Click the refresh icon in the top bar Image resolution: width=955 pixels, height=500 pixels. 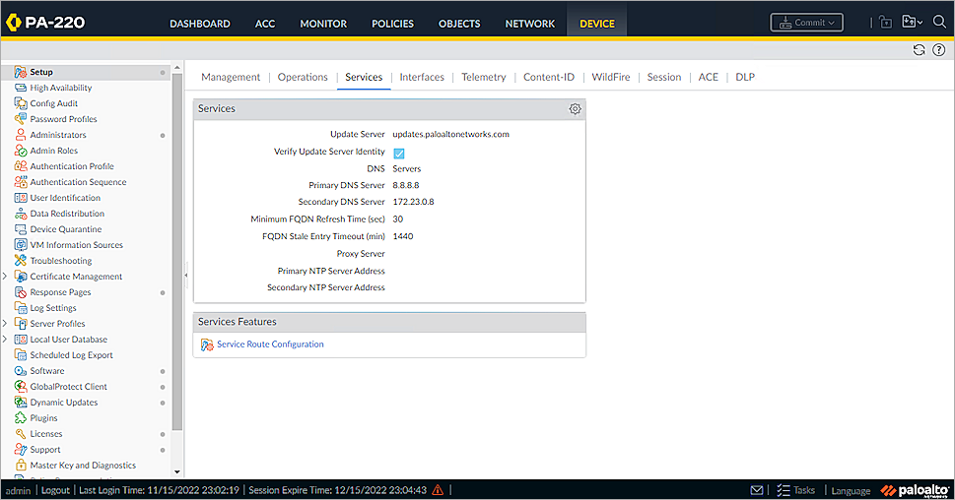pyautogui.click(x=919, y=50)
